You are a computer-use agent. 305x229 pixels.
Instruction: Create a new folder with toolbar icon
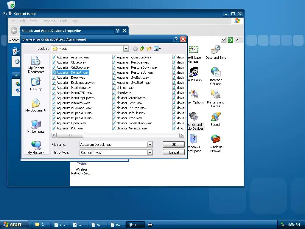coord(149,49)
